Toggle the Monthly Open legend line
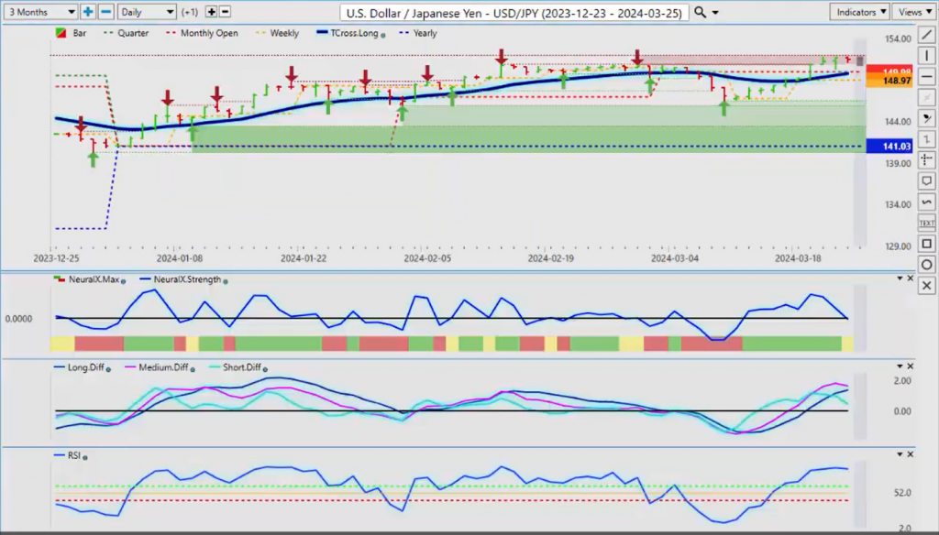The height and width of the screenshot is (535, 939). tap(206, 34)
